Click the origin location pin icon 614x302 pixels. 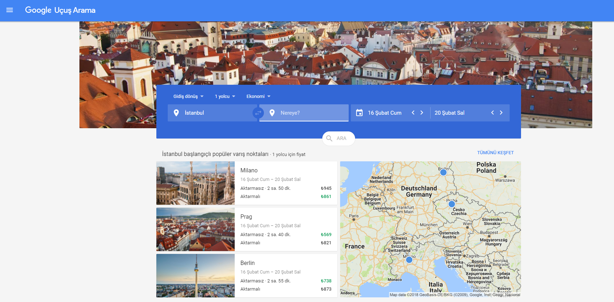click(176, 113)
